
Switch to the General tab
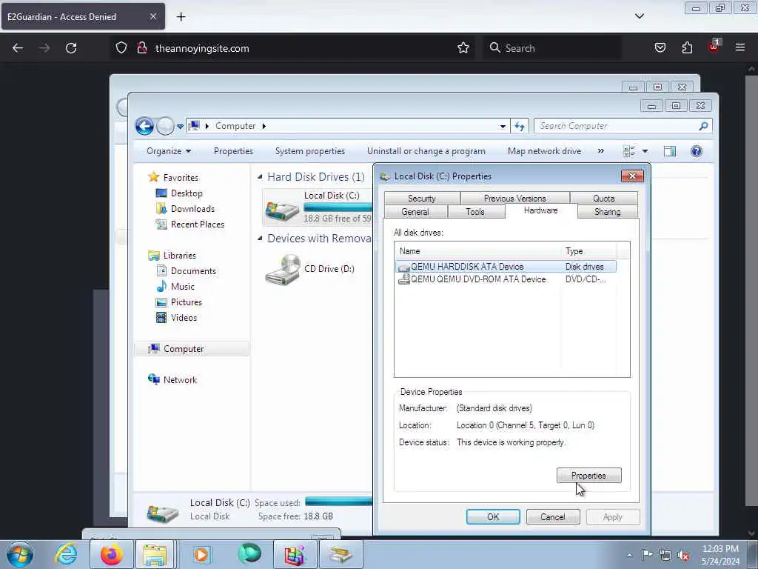click(415, 212)
